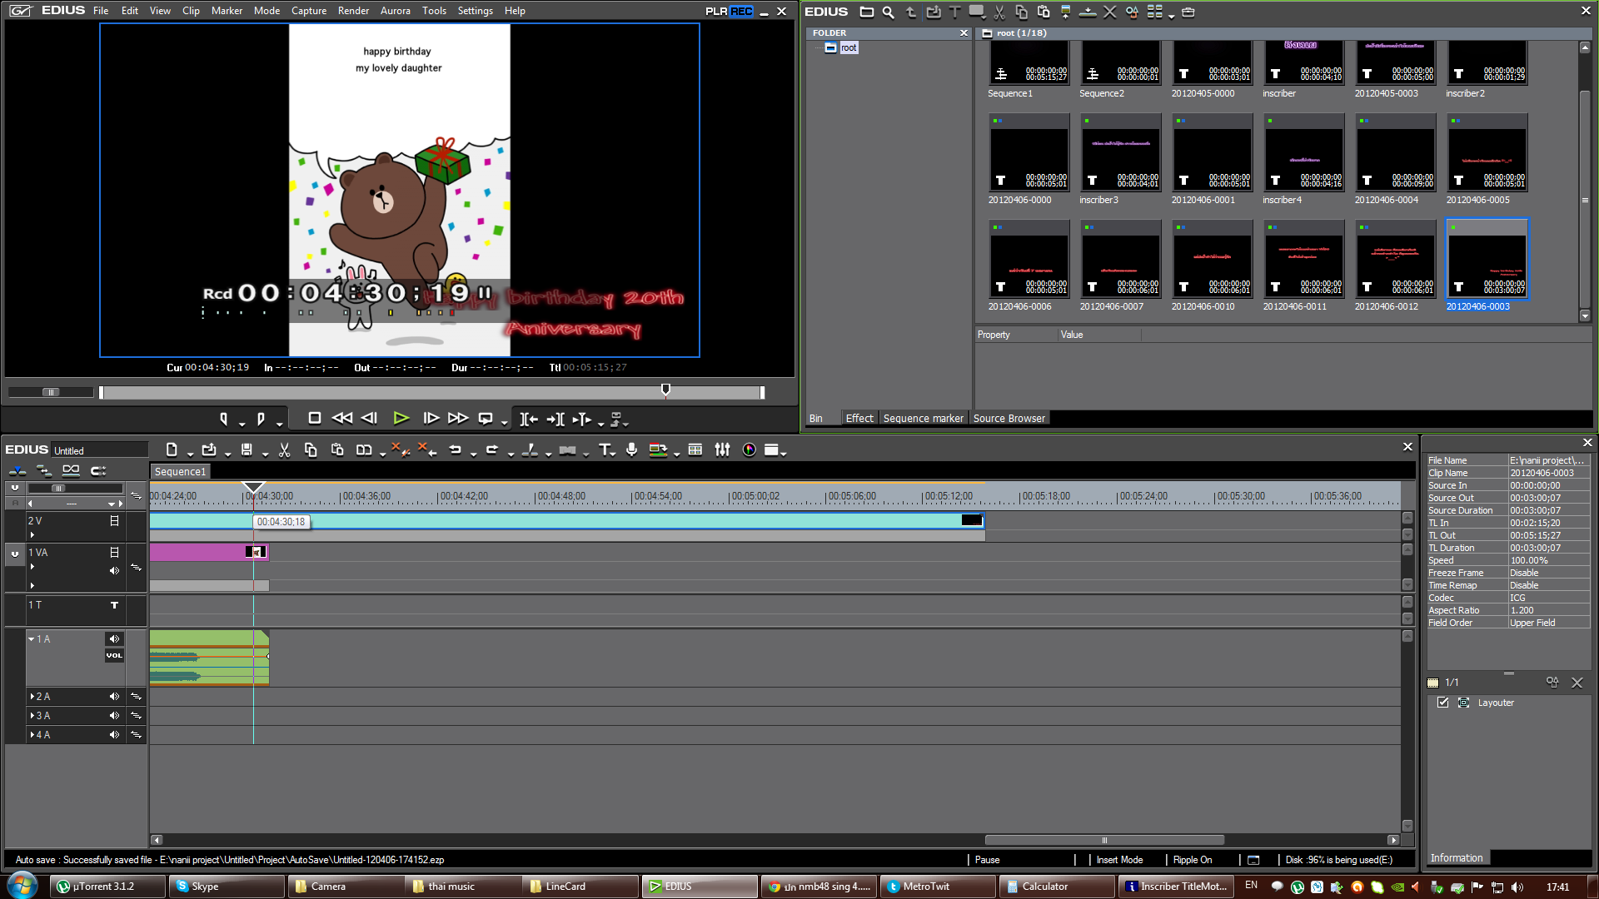Uncheck the Layouter checkbox
The height and width of the screenshot is (899, 1599).
point(1443,703)
